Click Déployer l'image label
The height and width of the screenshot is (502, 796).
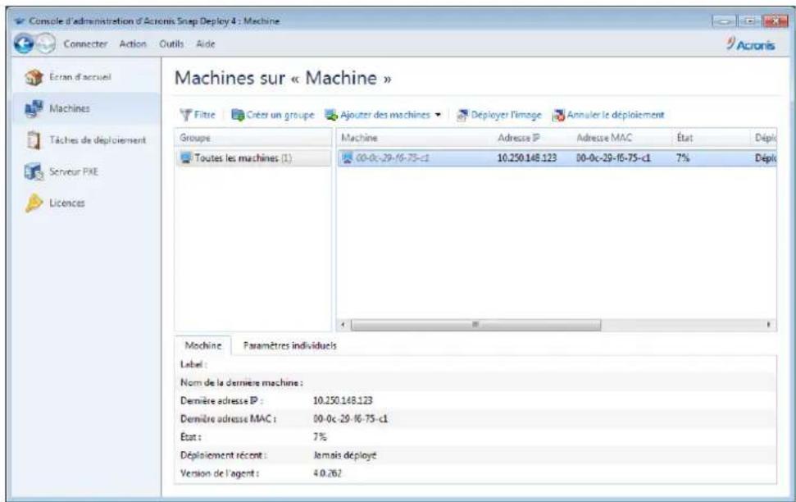(x=506, y=116)
